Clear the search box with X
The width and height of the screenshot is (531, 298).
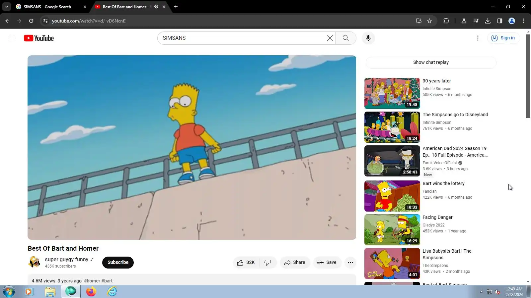coord(330,38)
